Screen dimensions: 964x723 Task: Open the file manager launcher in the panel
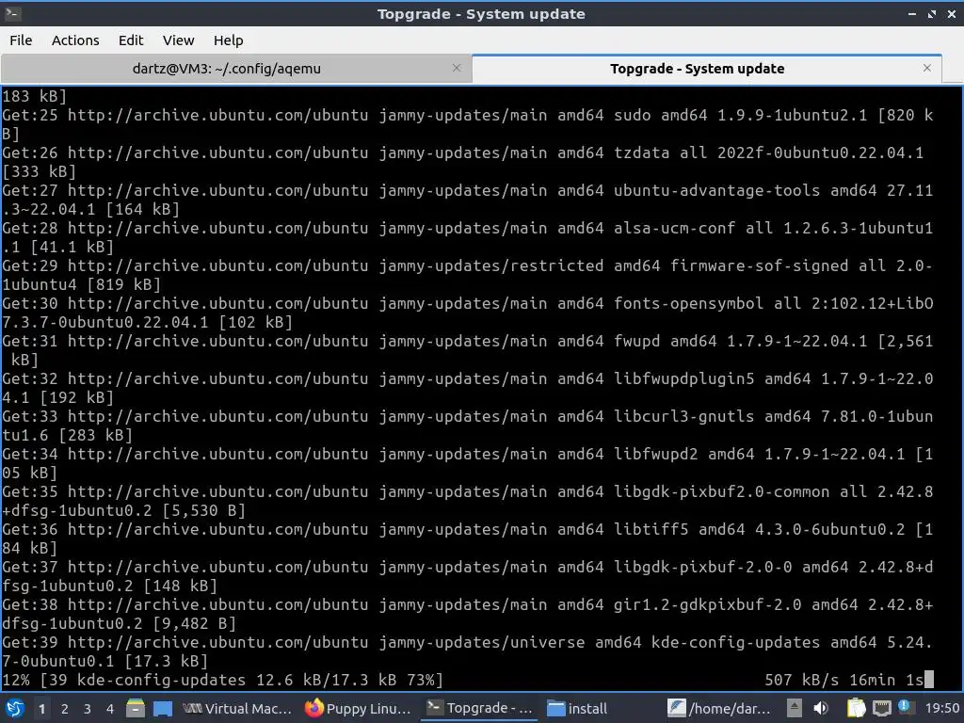click(x=136, y=708)
